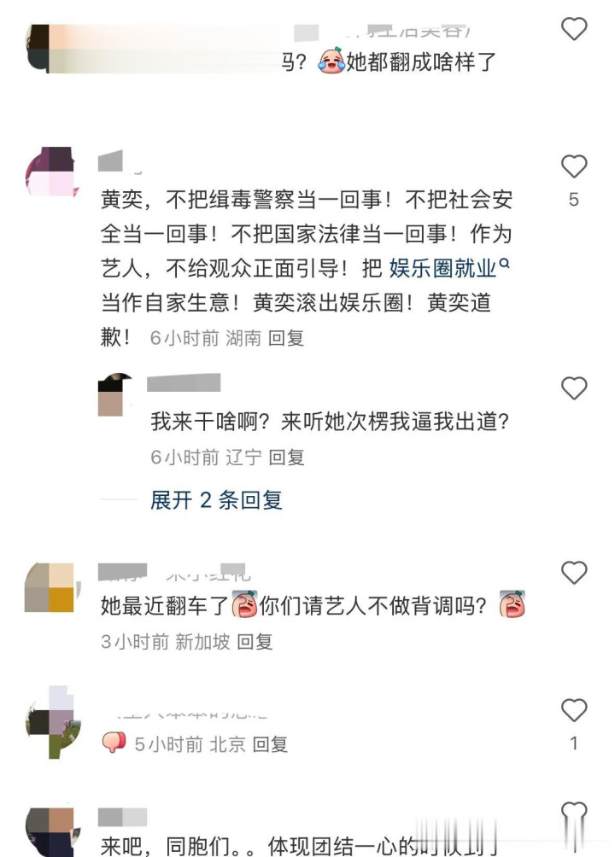Open avatar of the 辽宁 reply author

point(114,395)
